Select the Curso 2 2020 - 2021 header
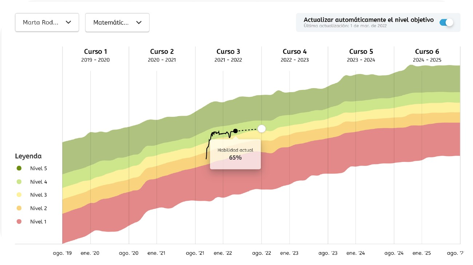This screenshot has width=473, height=265. pos(162,55)
